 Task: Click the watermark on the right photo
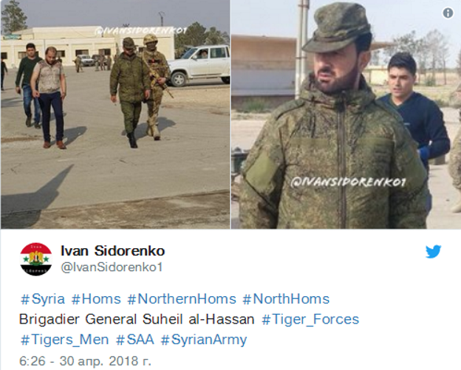click(348, 182)
